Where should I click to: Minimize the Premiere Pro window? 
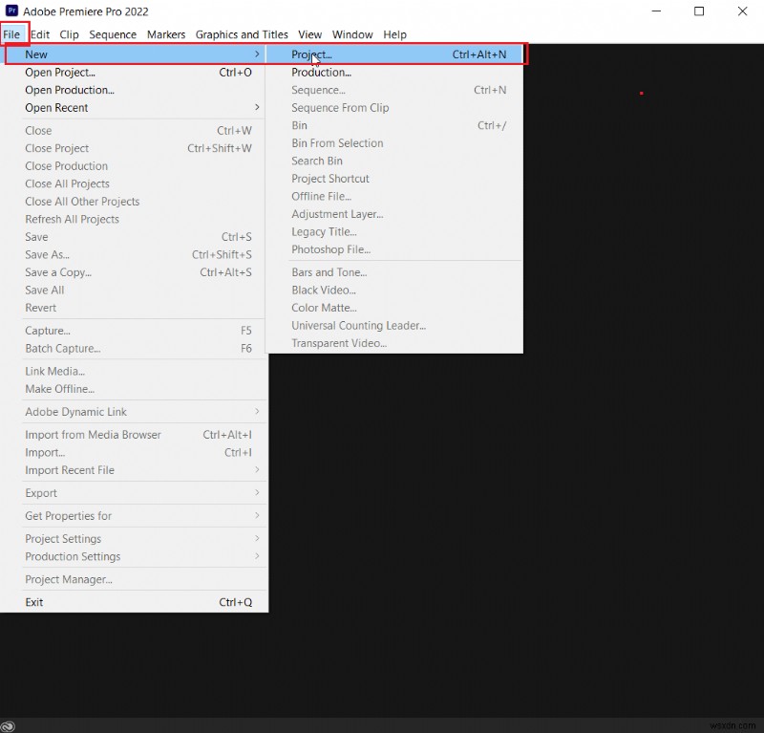pyautogui.click(x=656, y=11)
